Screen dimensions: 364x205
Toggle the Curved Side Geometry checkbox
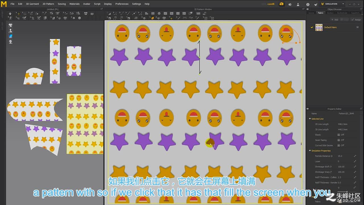pyautogui.click(x=339, y=145)
